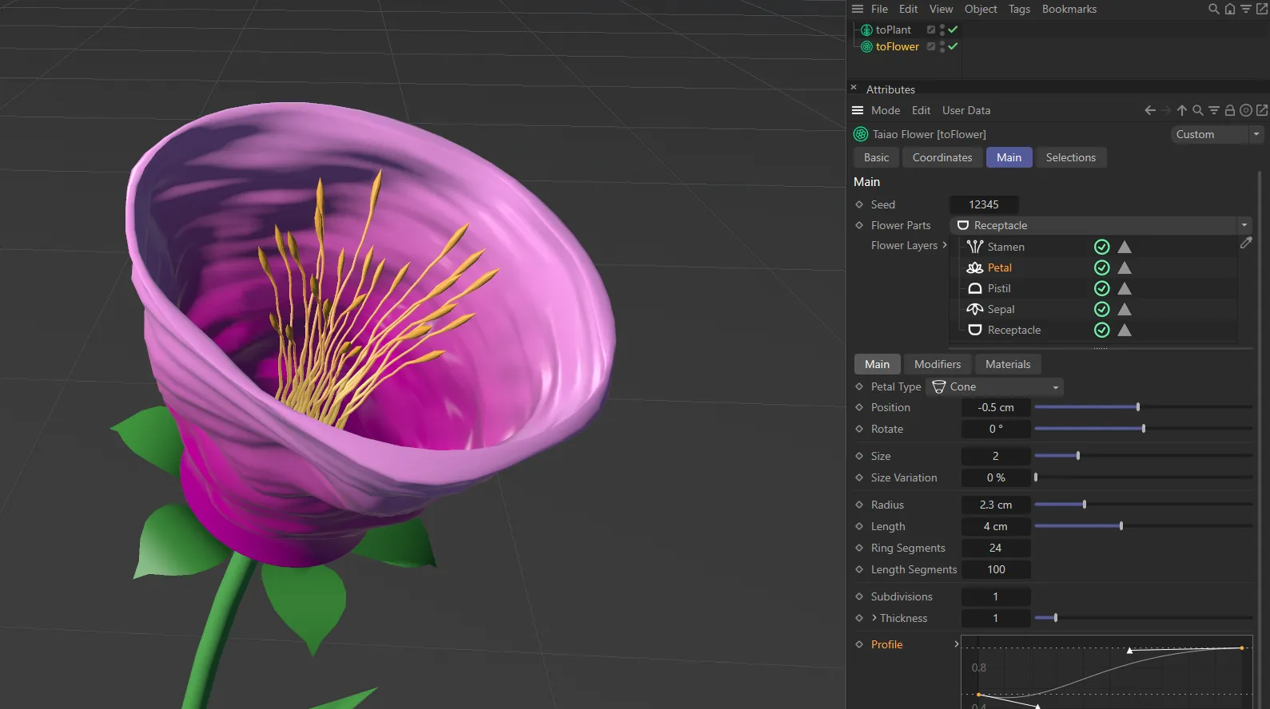The height and width of the screenshot is (709, 1270).
Task: Expand the Thickness parameter arrow
Action: (x=874, y=617)
